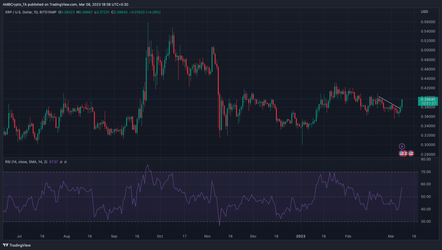442x250 pixels.
Task: Open the BITSTAMP exchange selector
Action: [x=47, y=12]
